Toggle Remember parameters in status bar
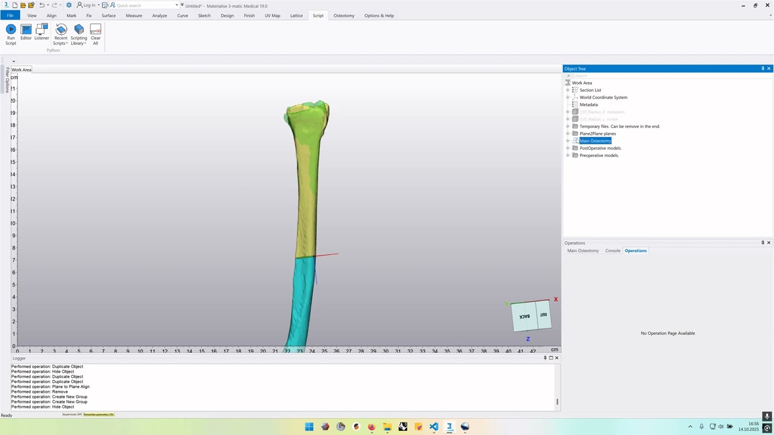 [x=99, y=414]
